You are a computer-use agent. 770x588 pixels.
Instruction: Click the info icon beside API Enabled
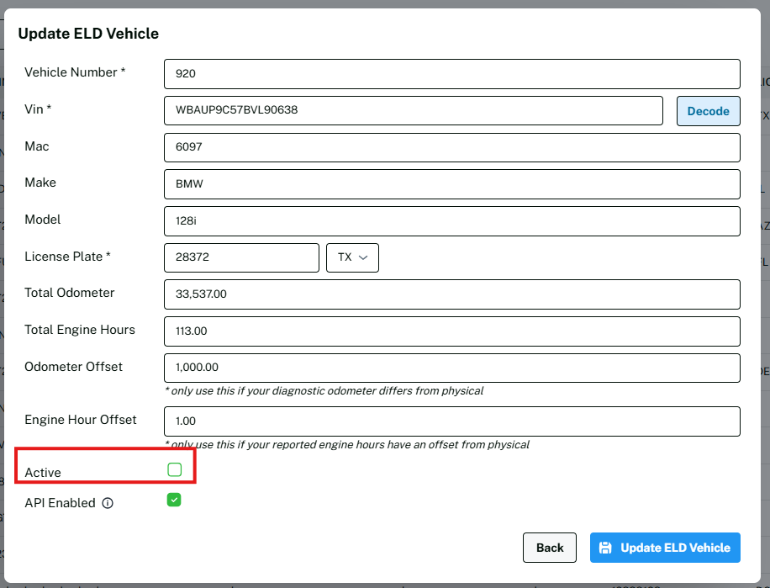click(x=108, y=504)
